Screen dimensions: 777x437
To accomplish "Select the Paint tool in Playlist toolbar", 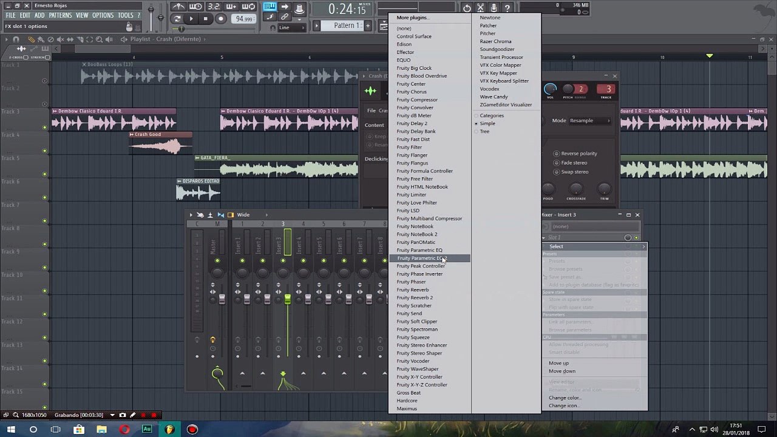I will click(41, 39).
